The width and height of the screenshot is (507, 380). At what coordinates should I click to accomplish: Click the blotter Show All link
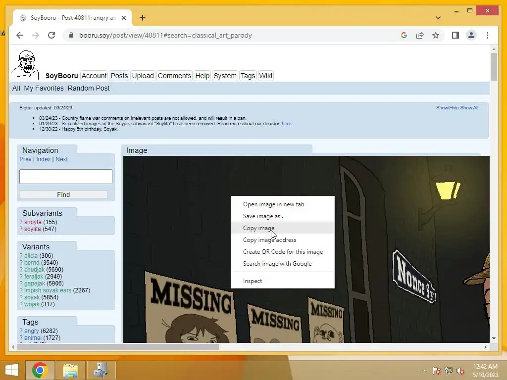[x=469, y=107]
